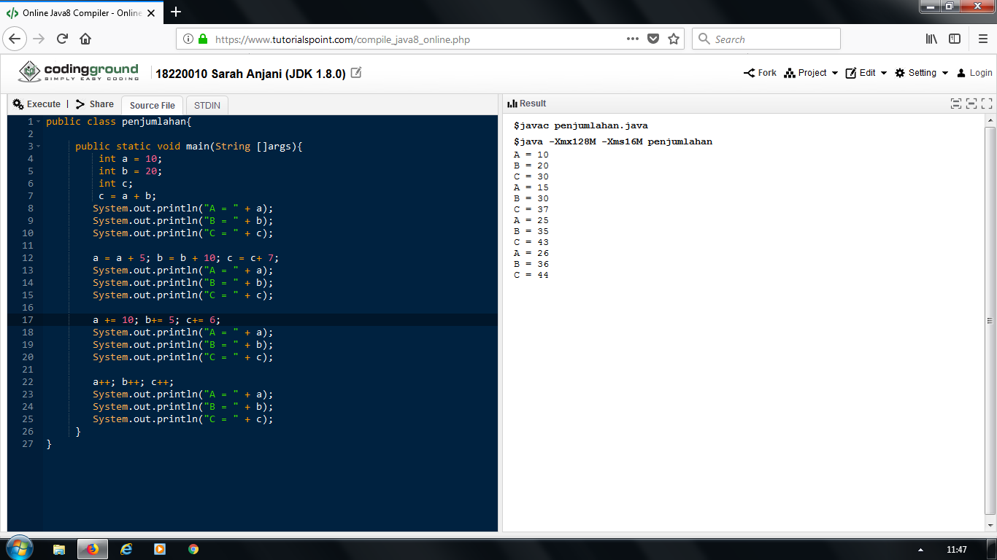997x560 pixels.
Task: Open the Firefox Library icon
Action: [x=931, y=39]
